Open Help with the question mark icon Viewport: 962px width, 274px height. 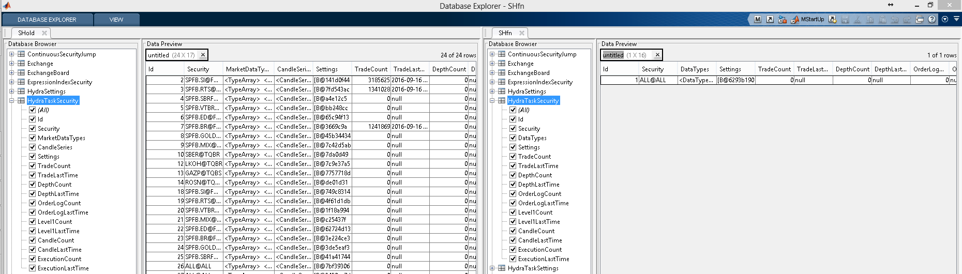(x=932, y=19)
